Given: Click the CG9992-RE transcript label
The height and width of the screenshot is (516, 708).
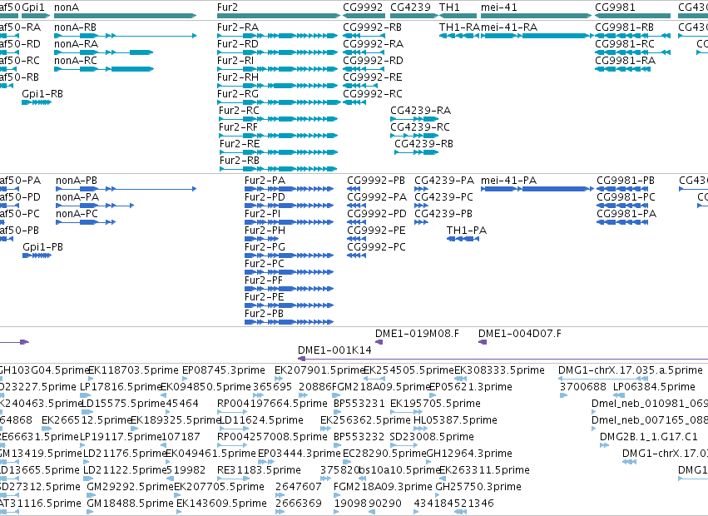Looking at the screenshot, I should coord(373,77).
